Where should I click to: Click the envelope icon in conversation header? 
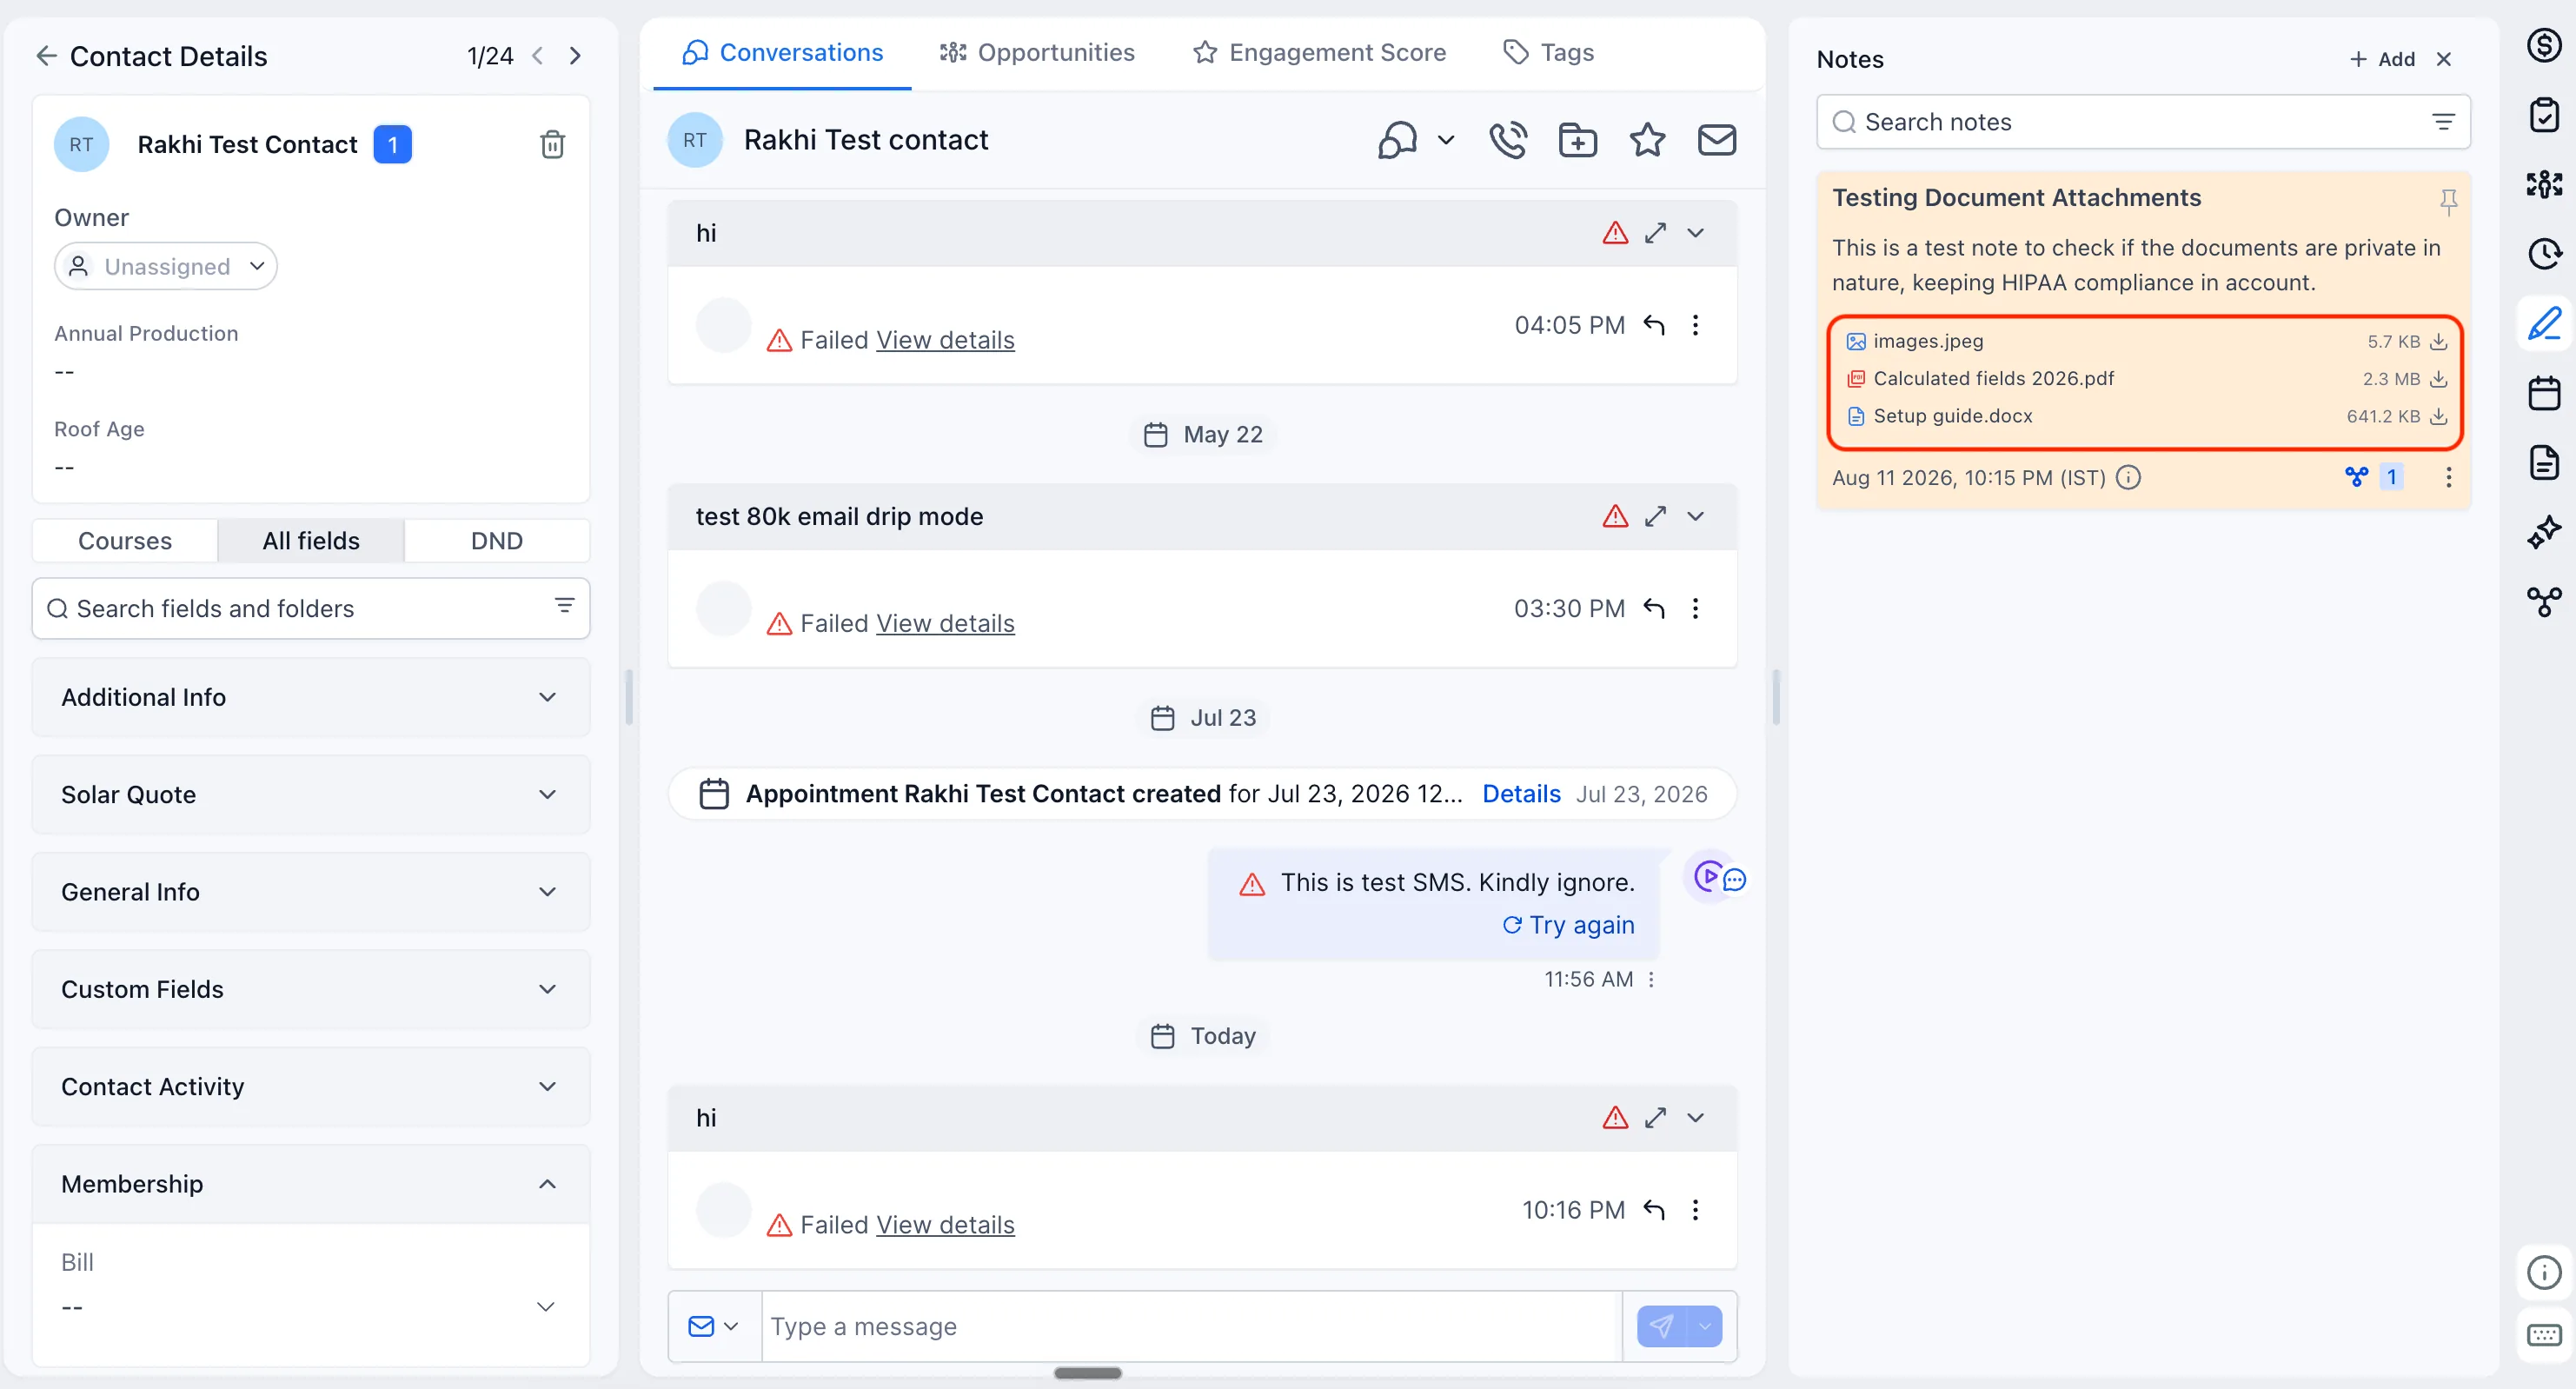(x=1717, y=140)
